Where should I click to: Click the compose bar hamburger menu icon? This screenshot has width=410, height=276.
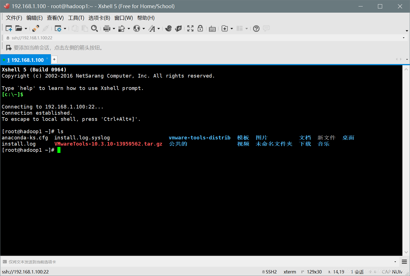[x=404, y=262]
